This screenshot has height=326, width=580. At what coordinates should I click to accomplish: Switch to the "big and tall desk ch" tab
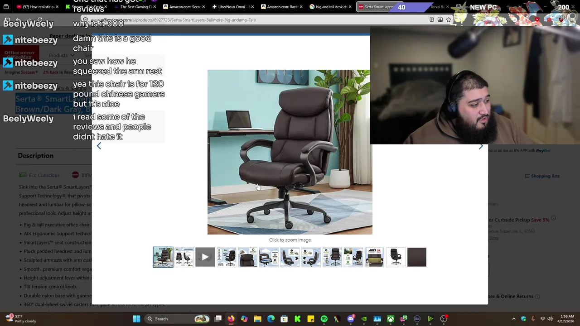[330, 7]
